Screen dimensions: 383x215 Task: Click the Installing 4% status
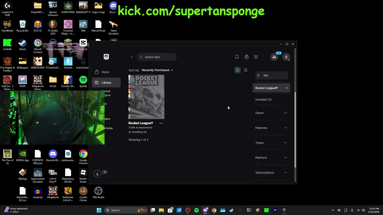139,132
